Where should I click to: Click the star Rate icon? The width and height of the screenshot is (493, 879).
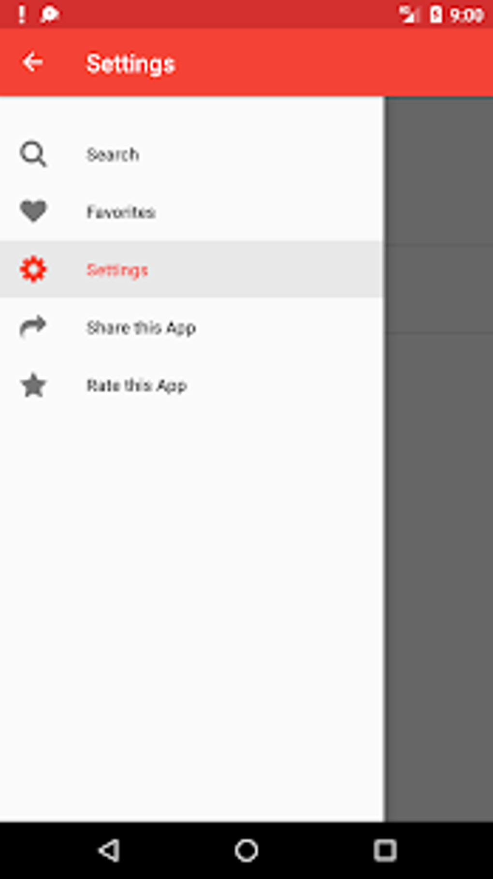(33, 385)
